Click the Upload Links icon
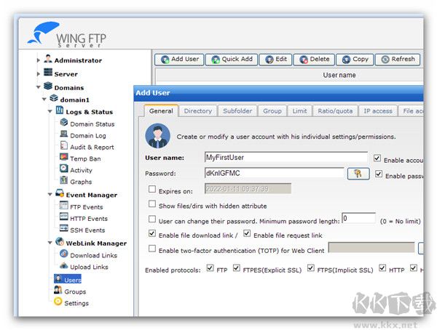The image size is (437, 330). coord(64,265)
